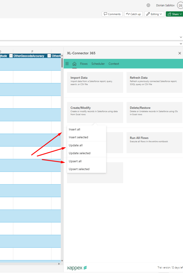Click the Run All Flows tile
The width and height of the screenshot is (183, 273).
(x=155, y=142)
